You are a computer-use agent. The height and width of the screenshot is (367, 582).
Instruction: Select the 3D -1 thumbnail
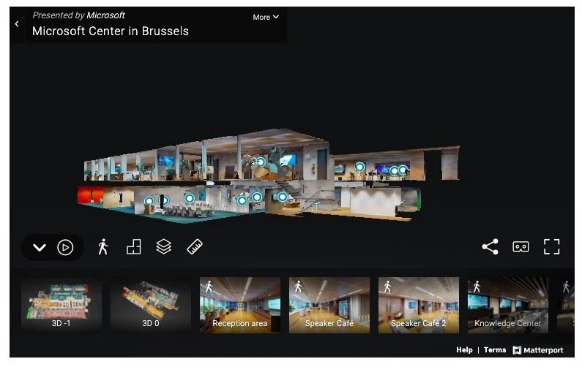[61, 305]
